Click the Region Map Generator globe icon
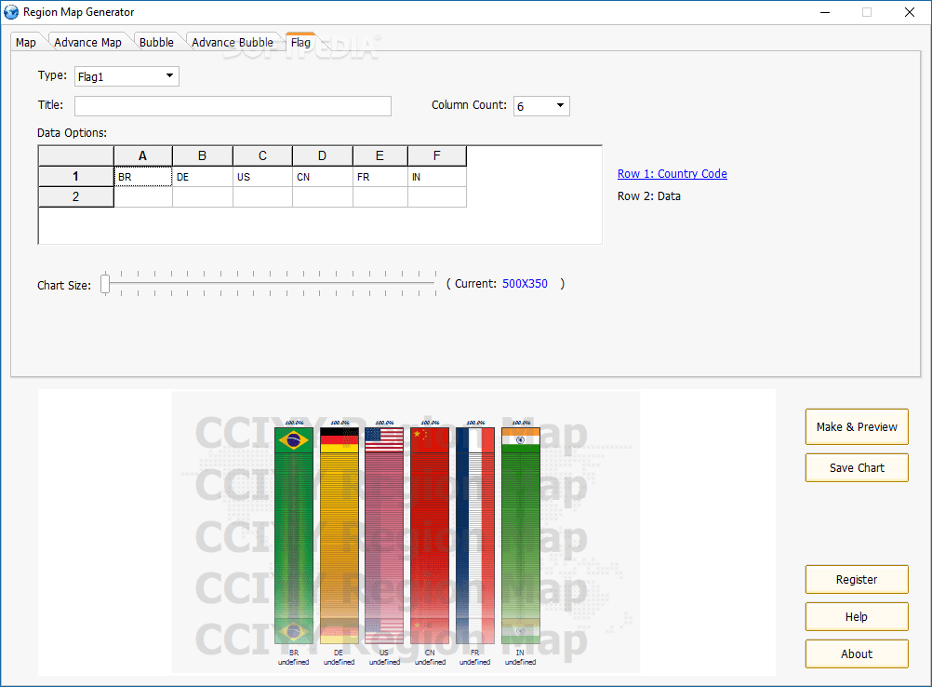 pos(11,12)
